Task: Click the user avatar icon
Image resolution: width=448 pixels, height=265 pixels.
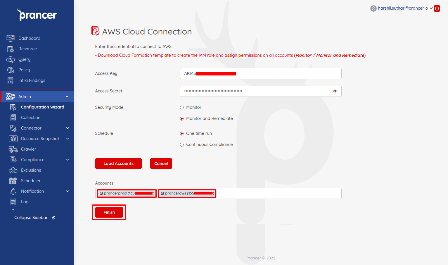Action: [373, 8]
